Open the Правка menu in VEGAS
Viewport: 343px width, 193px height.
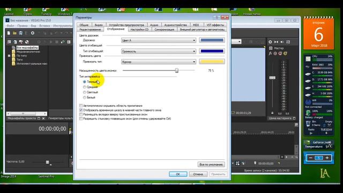pyautogui.click(x=23, y=26)
